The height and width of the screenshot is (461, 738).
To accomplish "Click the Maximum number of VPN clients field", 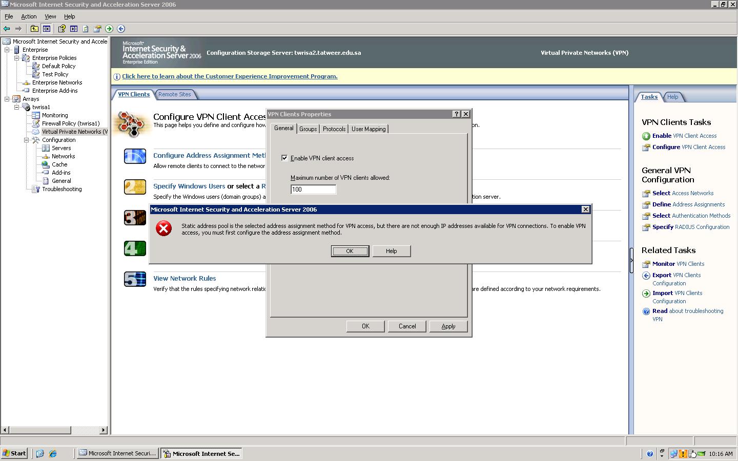I will [x=313, y=190].
